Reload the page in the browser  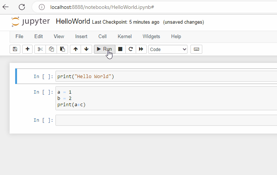tap(22, 7)
